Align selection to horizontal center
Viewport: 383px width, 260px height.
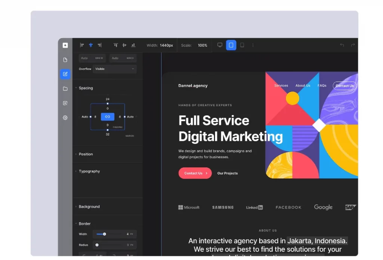(91, 45)
